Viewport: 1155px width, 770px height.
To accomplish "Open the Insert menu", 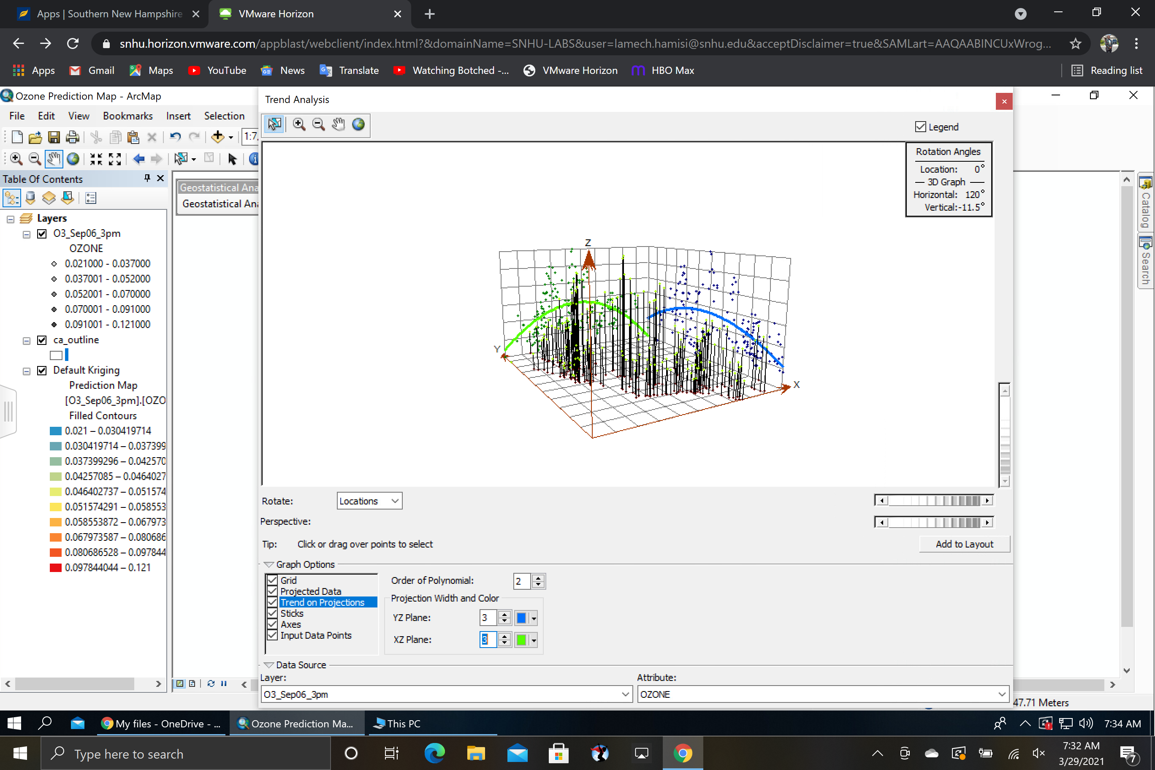I will (x=178, y=116).
